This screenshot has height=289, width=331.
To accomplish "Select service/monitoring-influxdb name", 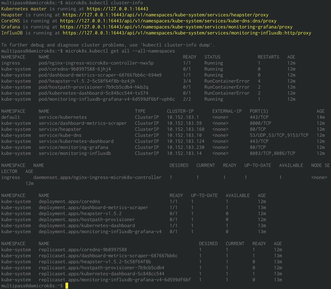I will point(75,153).
